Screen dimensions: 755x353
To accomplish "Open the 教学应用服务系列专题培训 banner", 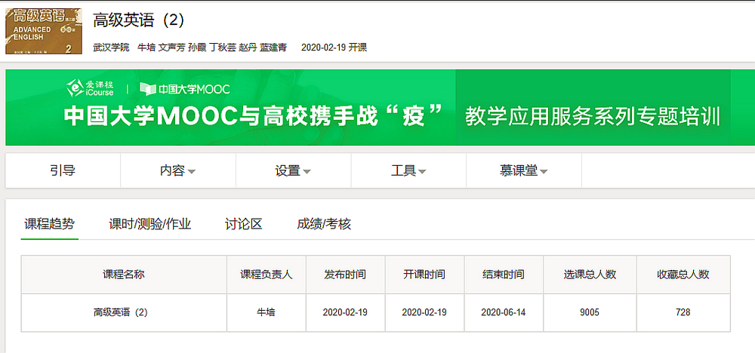I will pyautogui.click(x=593, y=117).
